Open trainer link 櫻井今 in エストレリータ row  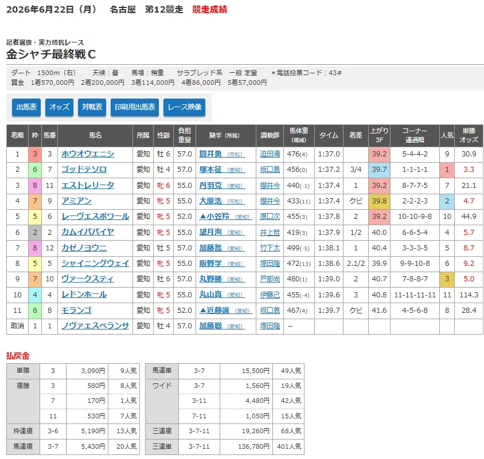pyautogui.click(x=270, y=186)
